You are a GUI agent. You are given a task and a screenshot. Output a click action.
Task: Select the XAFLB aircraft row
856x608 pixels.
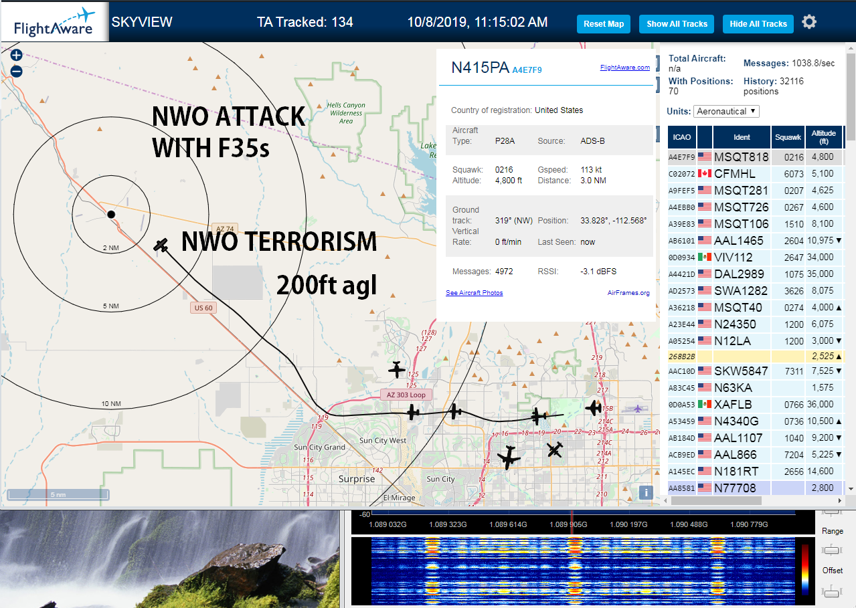coord(756,404)
